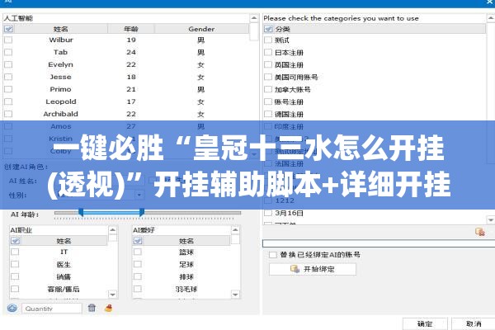The image size is (495, 330).
Task: Click the Quantity input field
Action: click(x=52, y=309)
